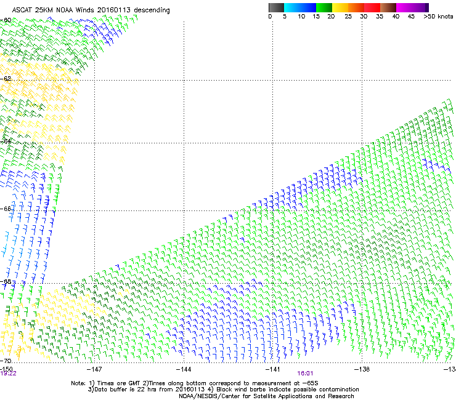Click the longitude label '-144'
This screenshot has width=456, height=400.
(x=184, y=369)
